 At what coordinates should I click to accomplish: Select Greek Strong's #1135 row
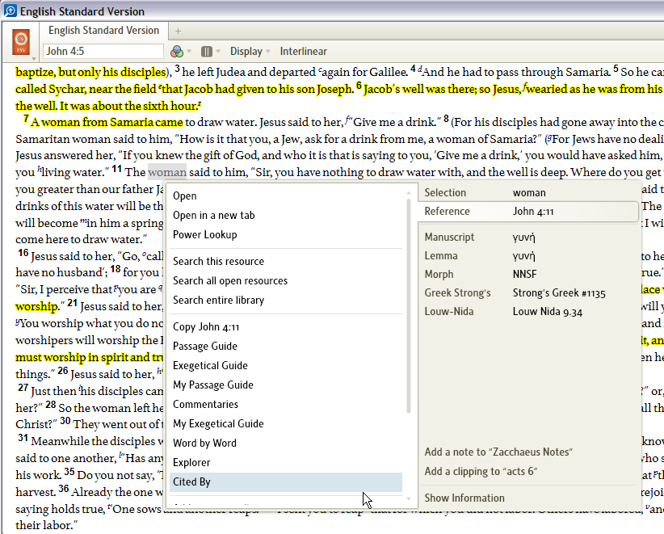click(x=529, y=293)
